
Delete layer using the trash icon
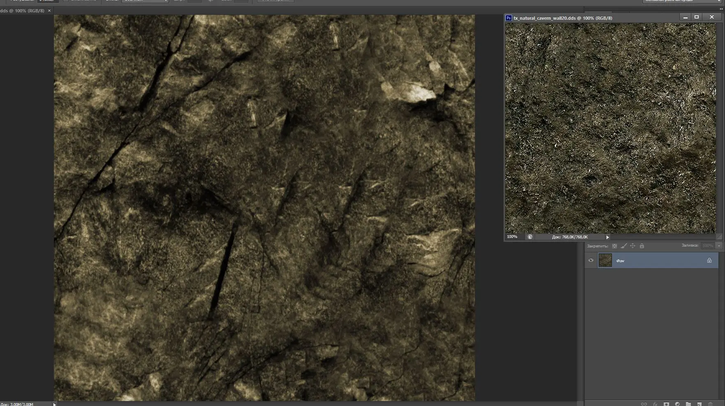[710, 404]
